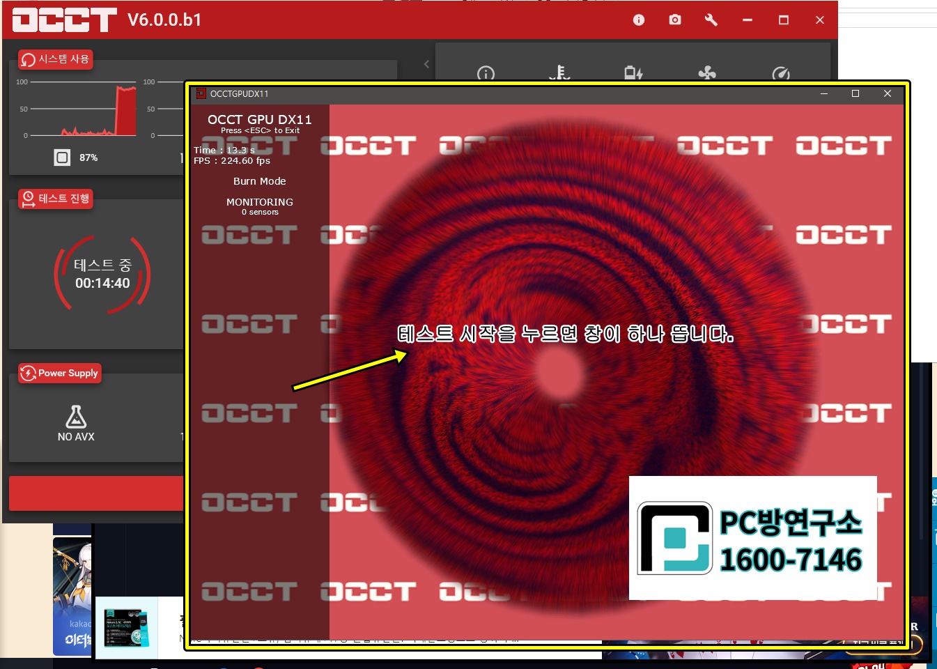This screenshot has width=937, height=669.
Task: Maximize the OCCTGPUDX11 window
Action: tap(855, 93)
